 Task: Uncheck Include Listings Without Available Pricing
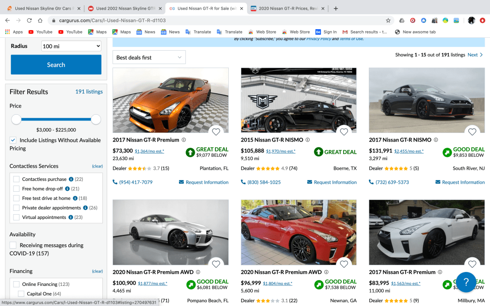tap(13, 140)
